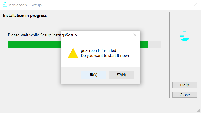This screenshot has width=201, height=113.
Task: Click the gsSetup dialog title text
Action: (69, 35)
